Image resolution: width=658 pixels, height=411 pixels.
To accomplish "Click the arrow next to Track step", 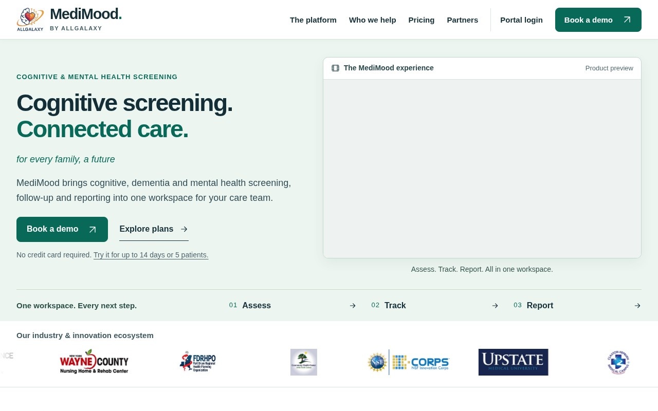I will coord(495,306).
